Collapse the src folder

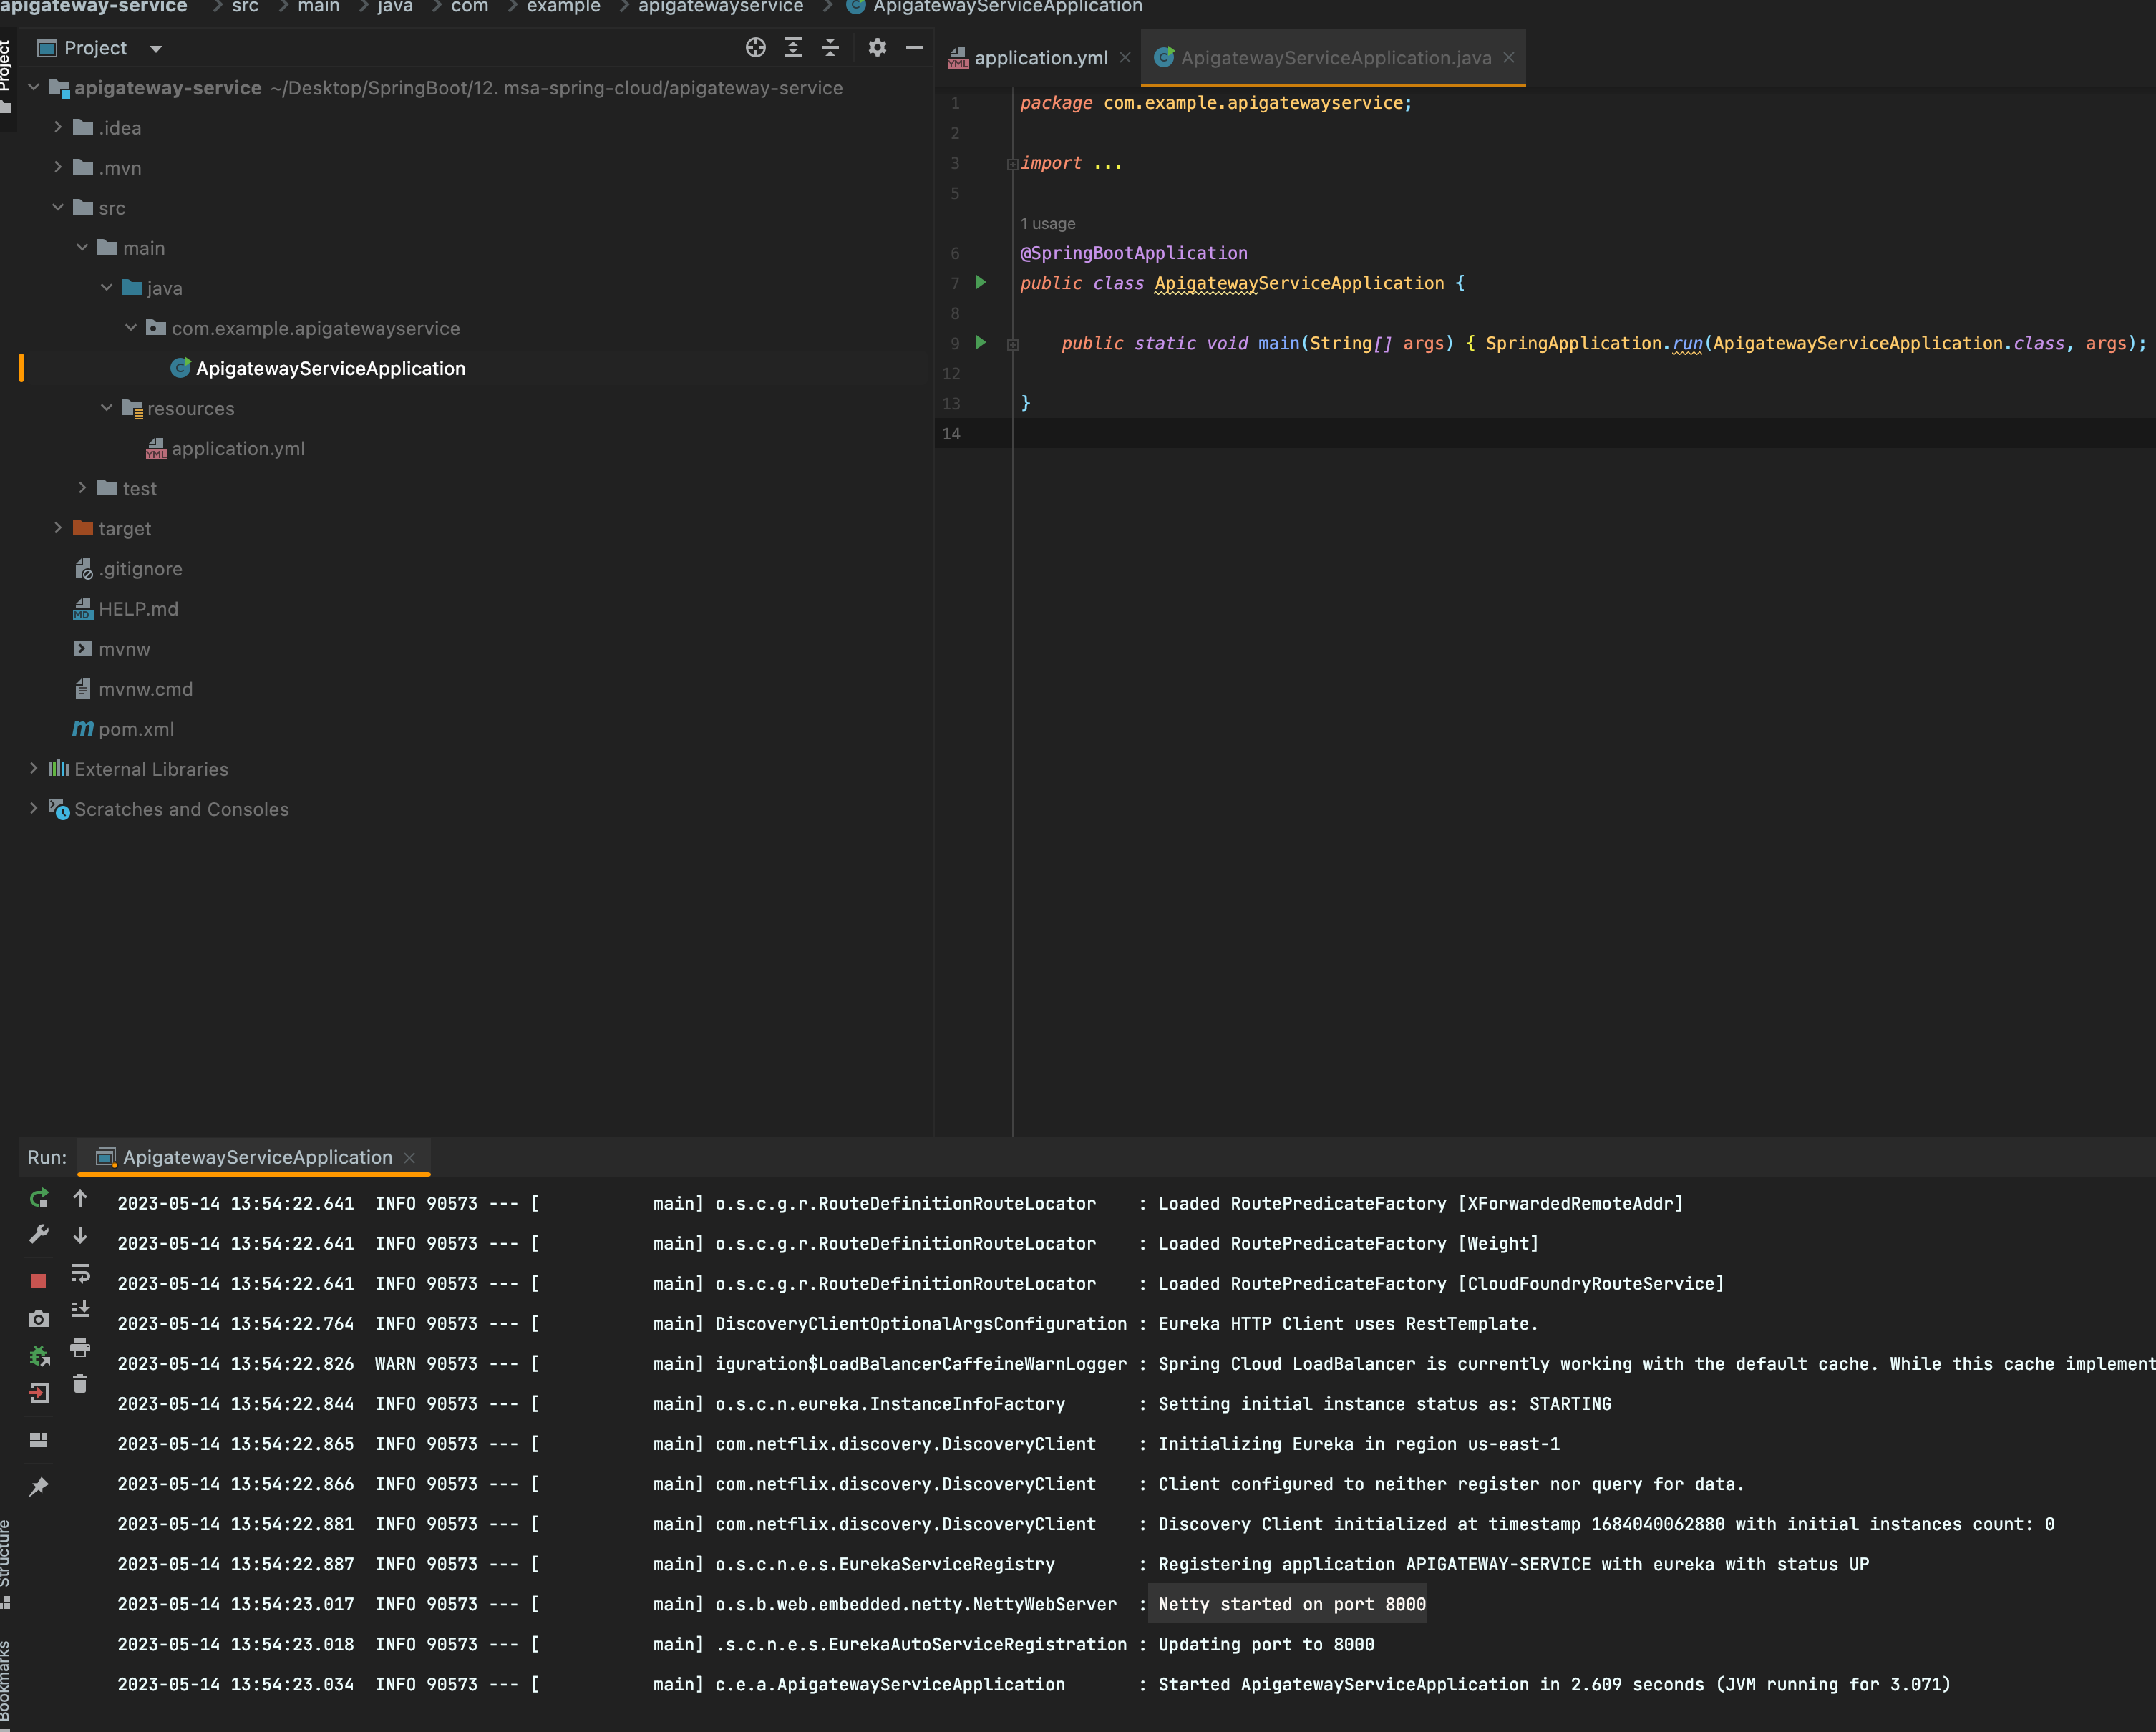58,207
